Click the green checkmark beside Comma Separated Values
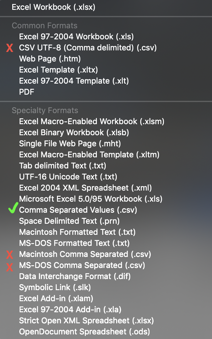This screenshot has width=212, height=339. [x=12, y=210]
